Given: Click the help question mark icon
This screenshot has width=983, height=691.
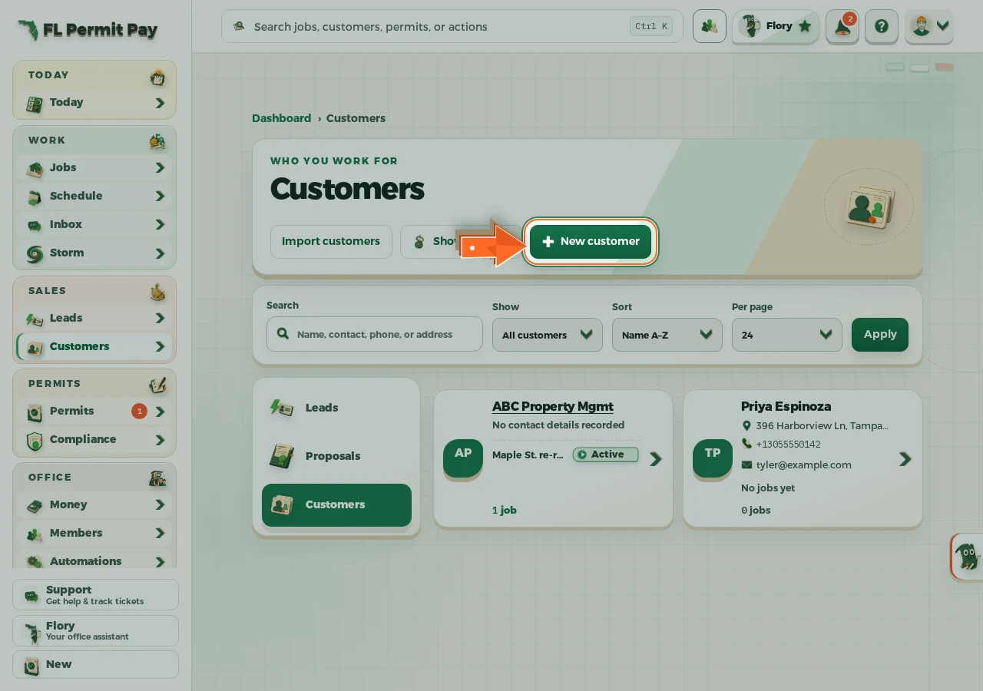Looking at the screenshot, I should click(882, 26).
